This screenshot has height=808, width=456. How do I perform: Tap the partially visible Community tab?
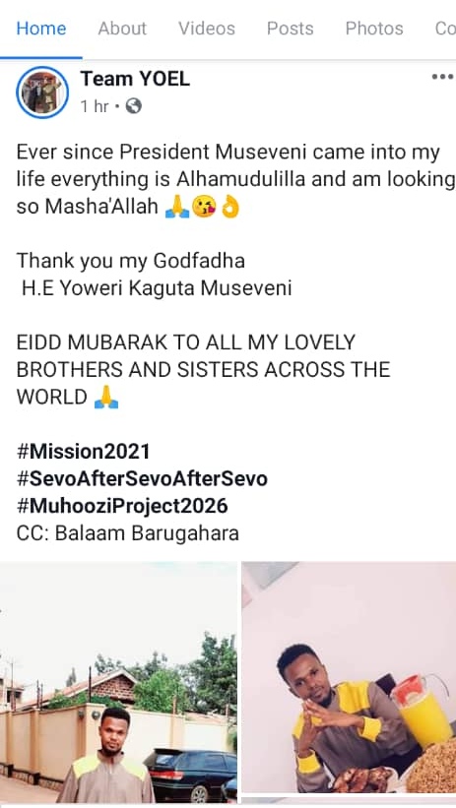click(445, 29)
